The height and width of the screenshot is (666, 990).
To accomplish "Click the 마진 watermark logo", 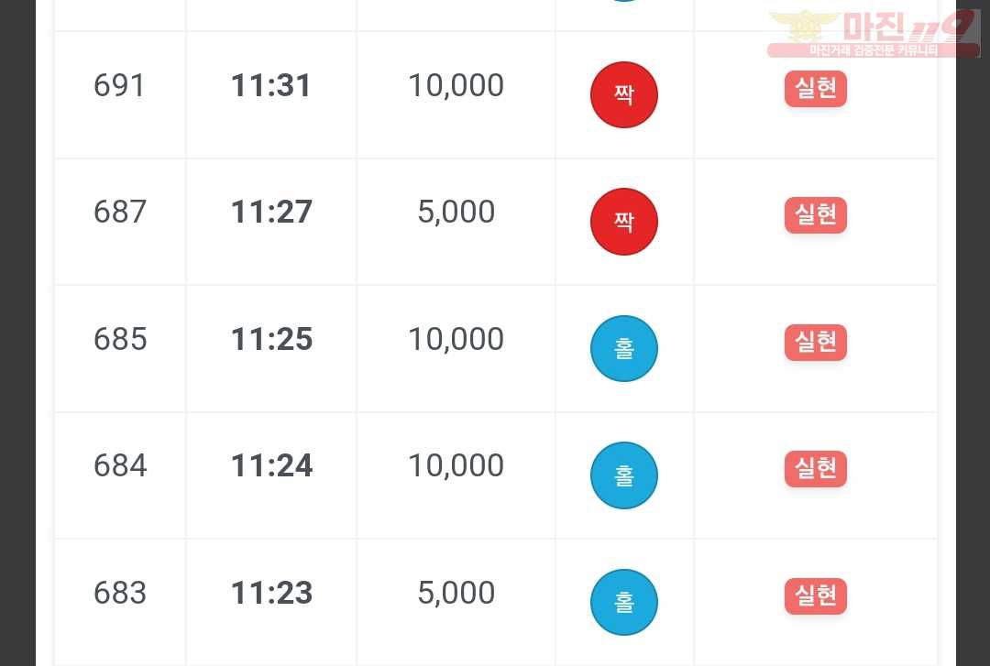I will [874, 34].
